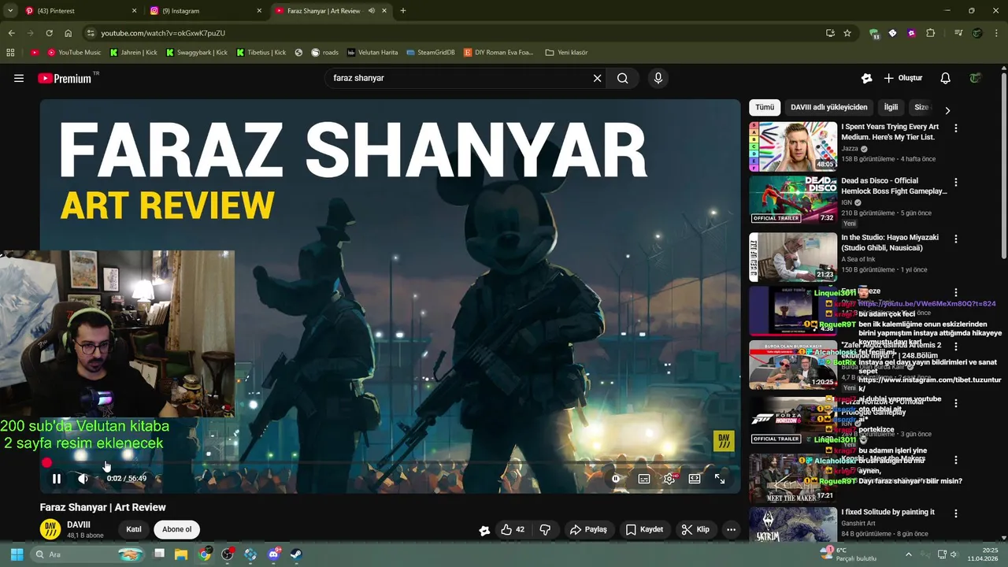The image size is (1008, 567).
Task: Share the video with Paylaş
Action: (x=588, y=529)
